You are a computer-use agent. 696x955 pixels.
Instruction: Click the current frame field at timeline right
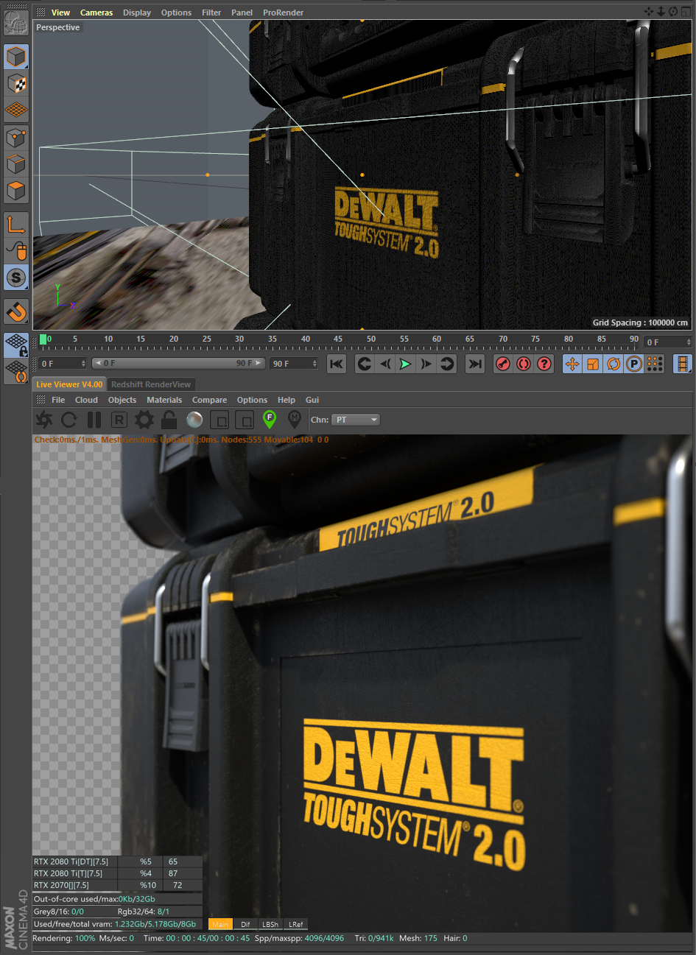coord(668,342)
